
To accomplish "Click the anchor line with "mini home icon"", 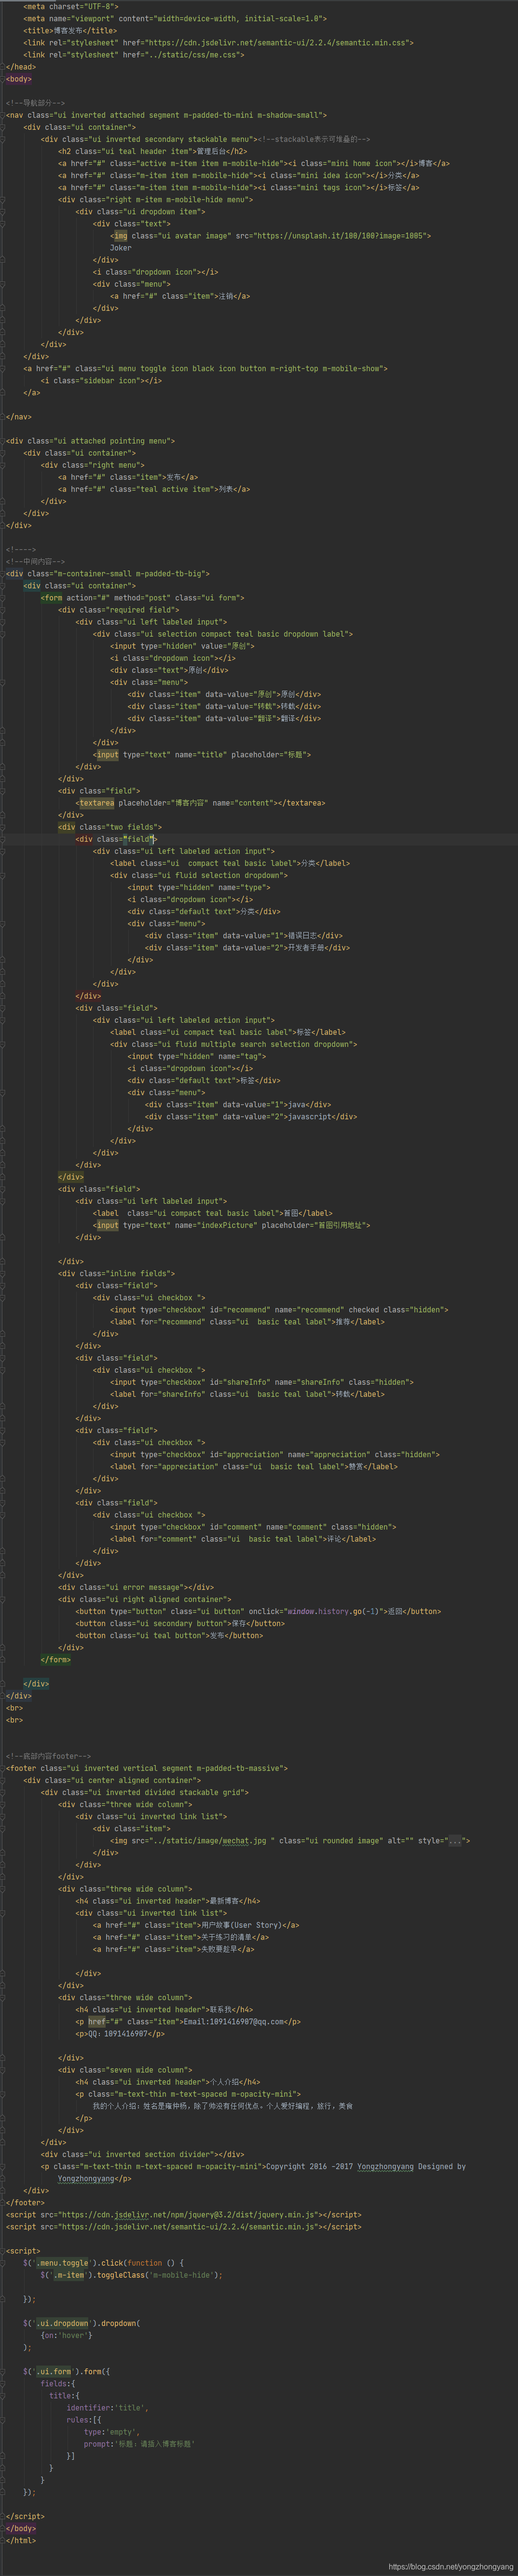I will tap(254, 163).
